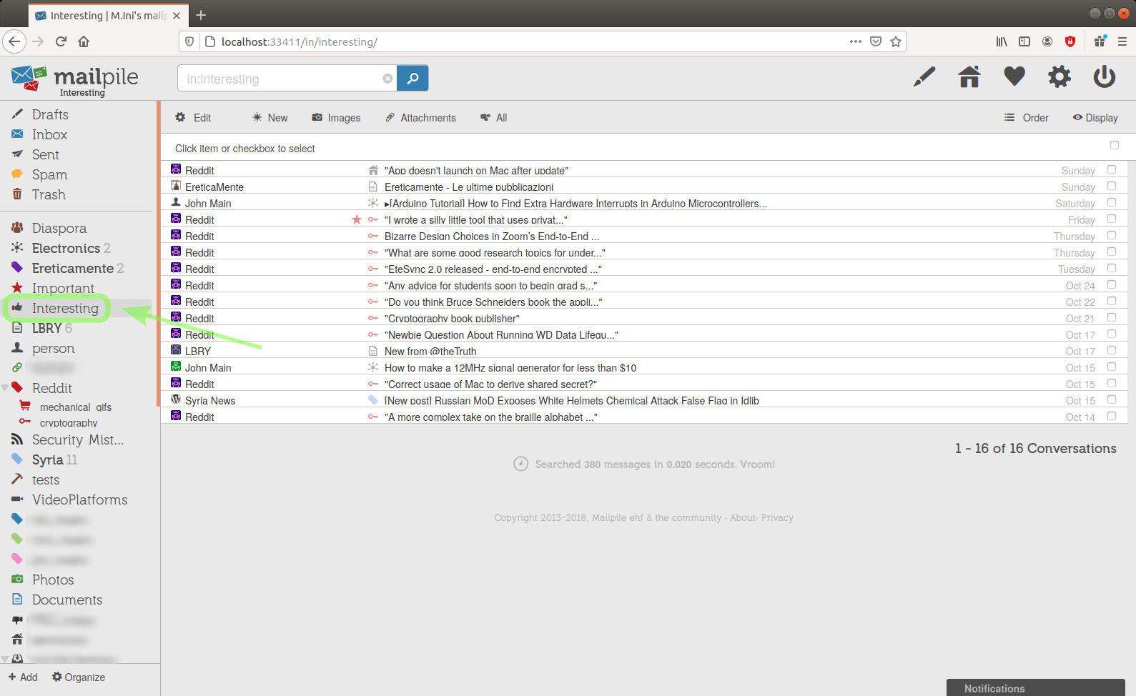Click the uBlock shield extension icon

[x=1070, y=41]
